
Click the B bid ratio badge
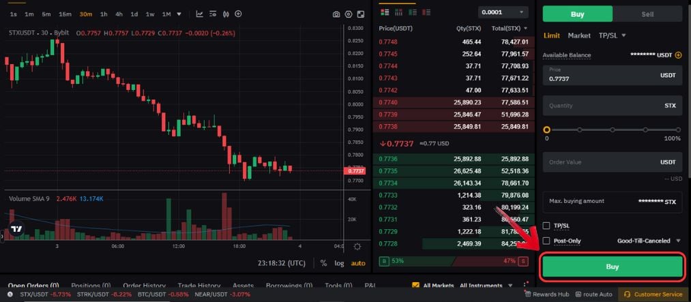click(384, 261)
